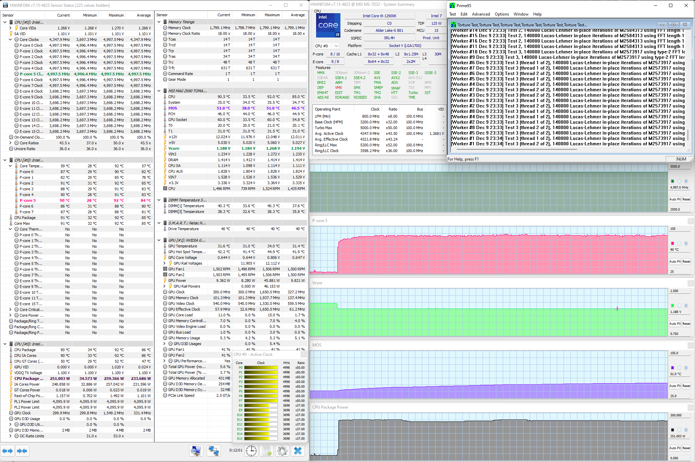Click the blue X close-sensors button
This screenshot has width=695, height=462.
pos(298,451)
